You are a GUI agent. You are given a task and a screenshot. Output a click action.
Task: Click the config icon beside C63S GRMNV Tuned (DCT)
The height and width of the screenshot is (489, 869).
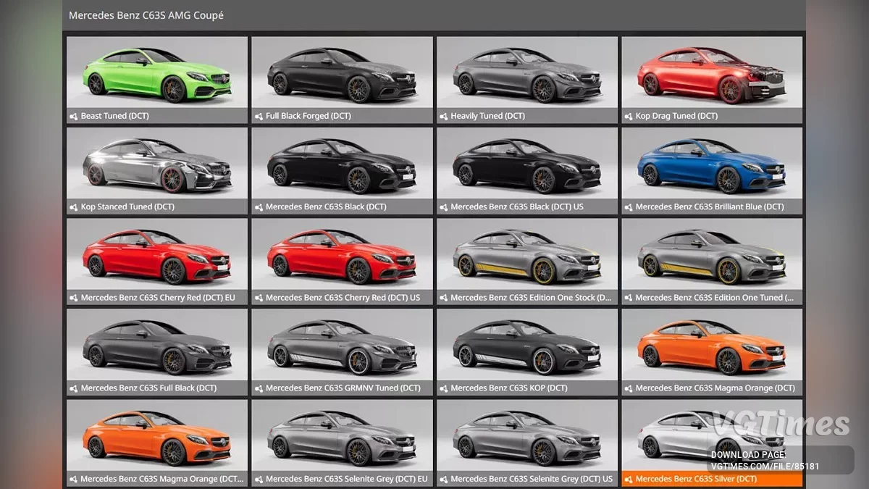click(x=259, y=388)
